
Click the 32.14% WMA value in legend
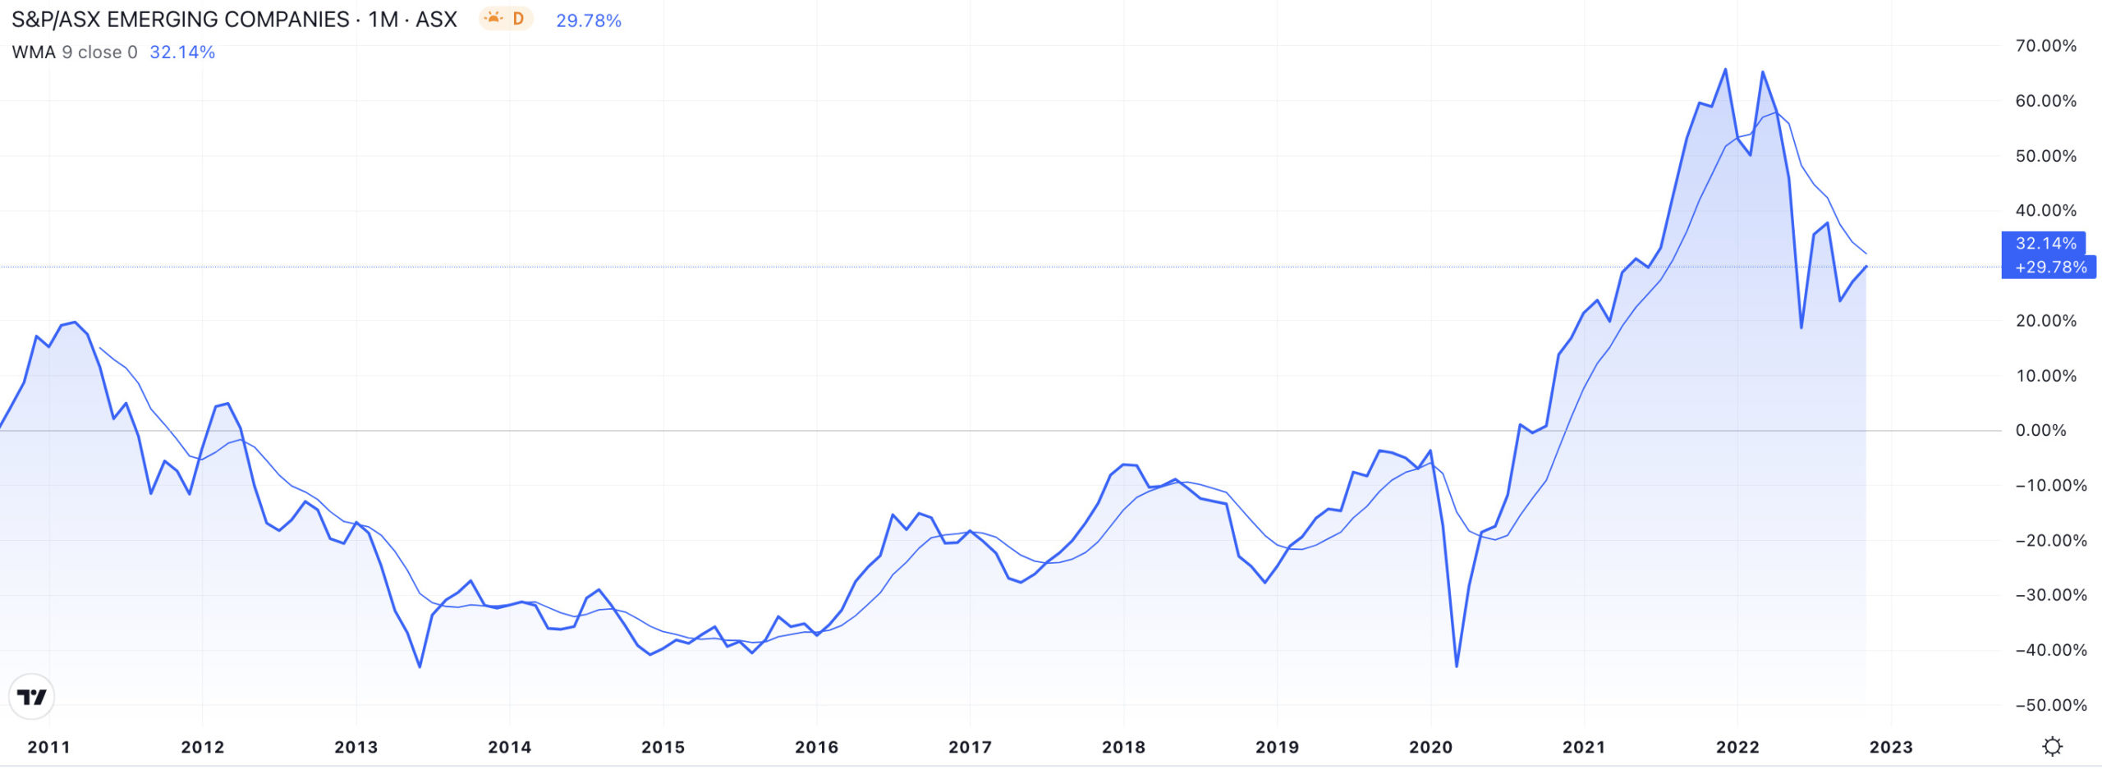[182, 53]
